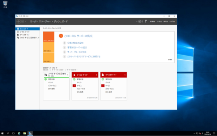Switch to the クイック スタート tile tab
The height and width of the screenshot is (136, 217).
pos(48,37)
